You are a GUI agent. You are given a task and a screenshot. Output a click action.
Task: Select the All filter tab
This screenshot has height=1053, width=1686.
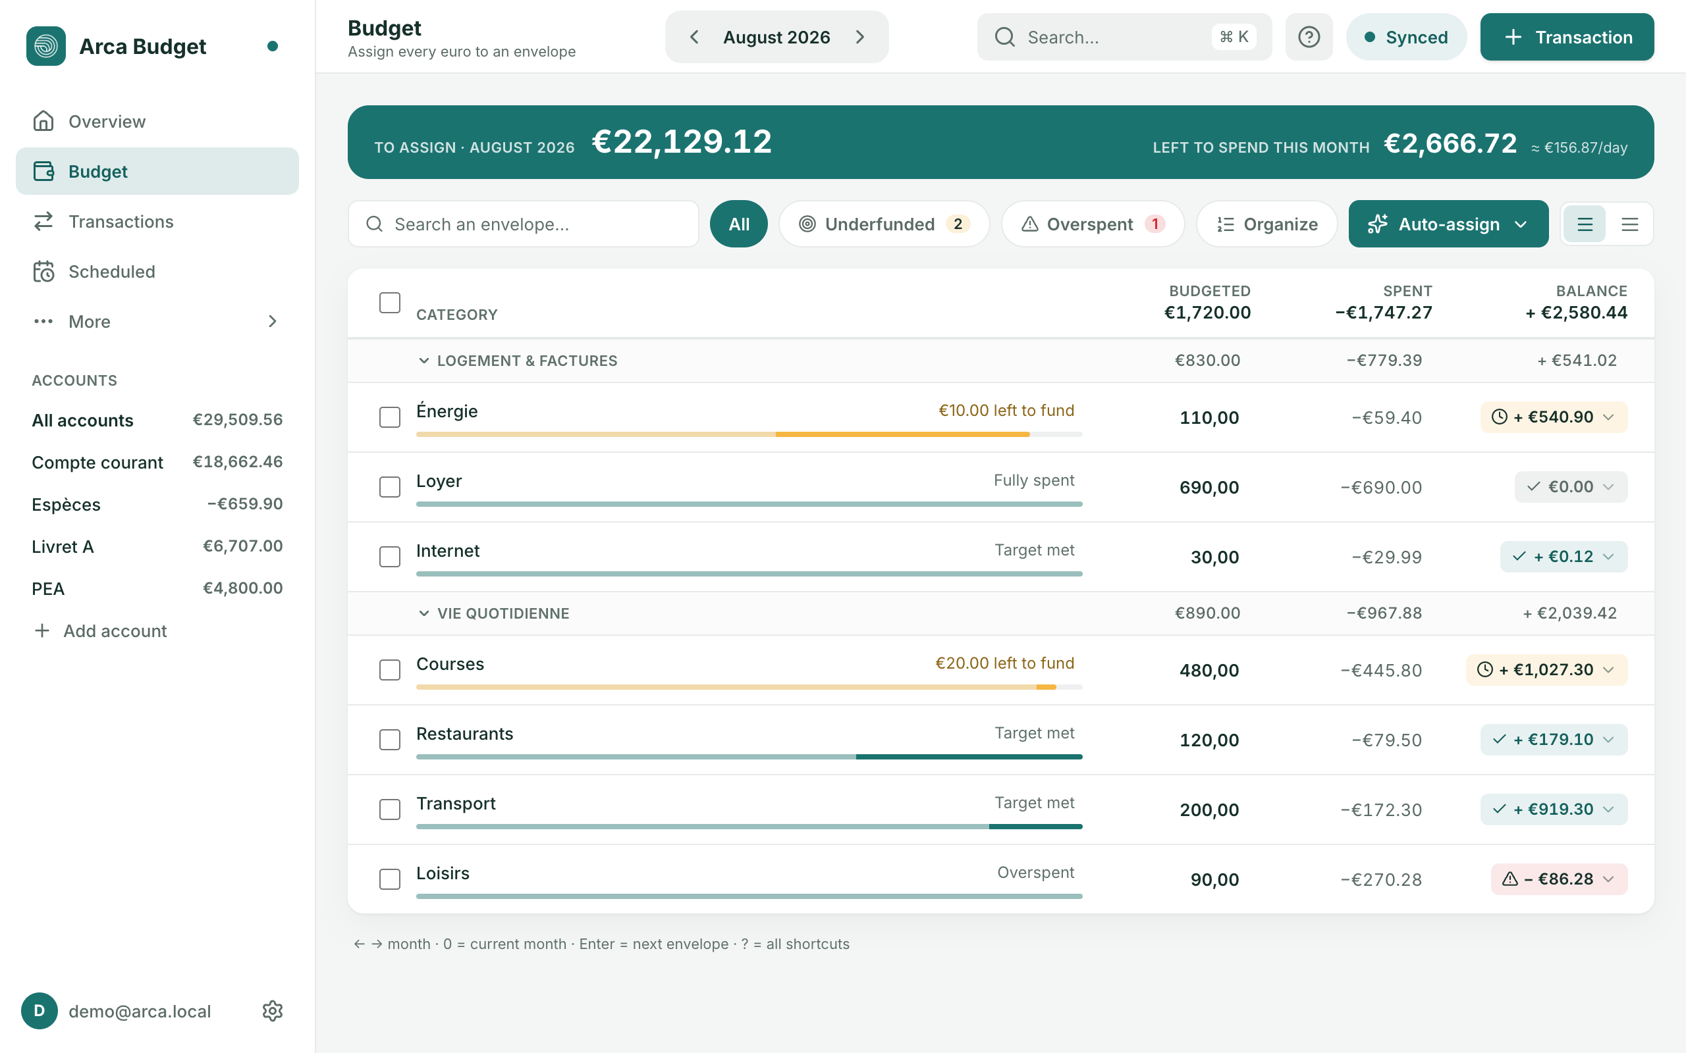[738, 224]
